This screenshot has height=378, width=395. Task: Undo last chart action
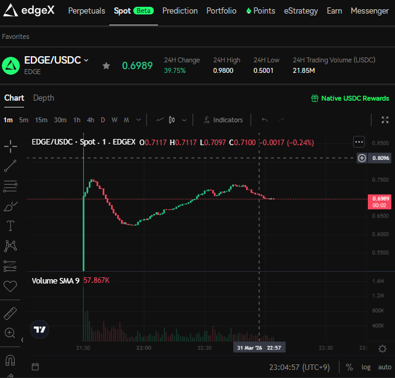pyautogui.click(x=265, y=120)
